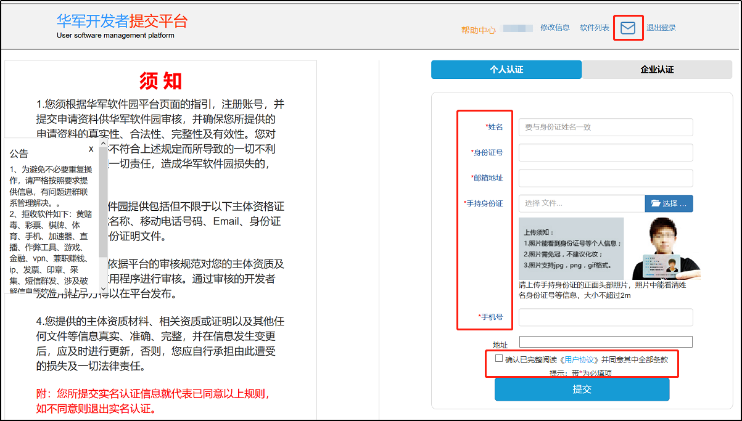Open the mail envelope icon in header
The height and width of the screenshot is (421, 742).
pos(628,28)
